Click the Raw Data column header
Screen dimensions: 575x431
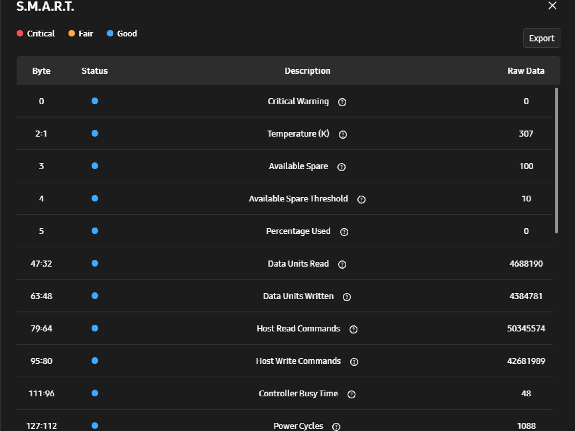pos(526,71)
